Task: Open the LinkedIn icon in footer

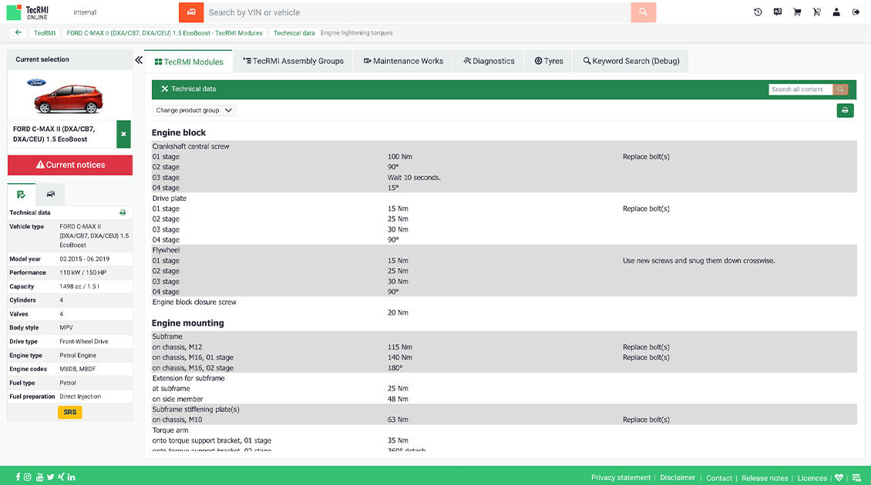Action: click(71, 477)
